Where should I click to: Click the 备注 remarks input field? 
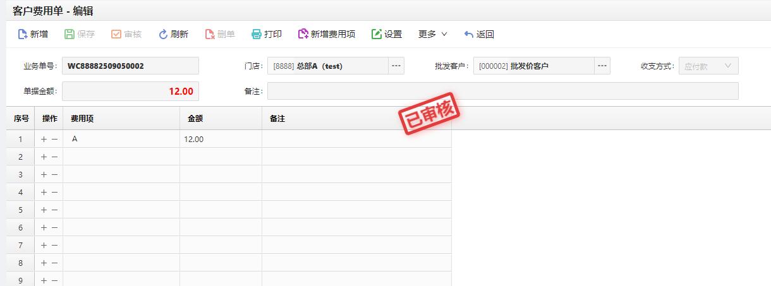502,91
